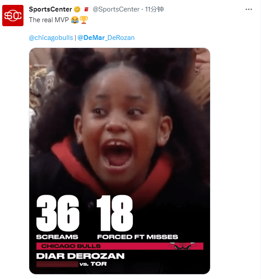This screenshot has height=279, width=261.
Task: Click the Bulls logo in the graphic
Action: tap(183, 246)
